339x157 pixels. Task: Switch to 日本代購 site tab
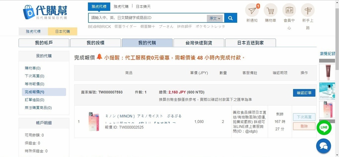point(63,31)
